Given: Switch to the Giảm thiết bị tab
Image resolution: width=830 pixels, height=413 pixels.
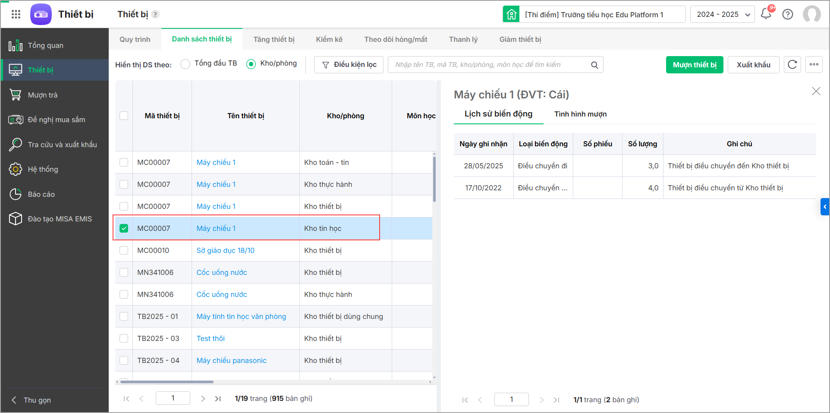Looking at the screenshot, I should tap(520, 39).
